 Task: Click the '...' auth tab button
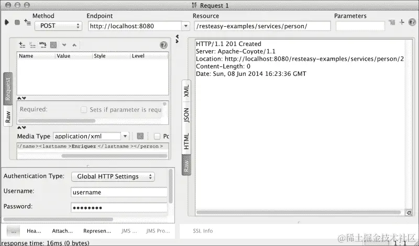14,231
